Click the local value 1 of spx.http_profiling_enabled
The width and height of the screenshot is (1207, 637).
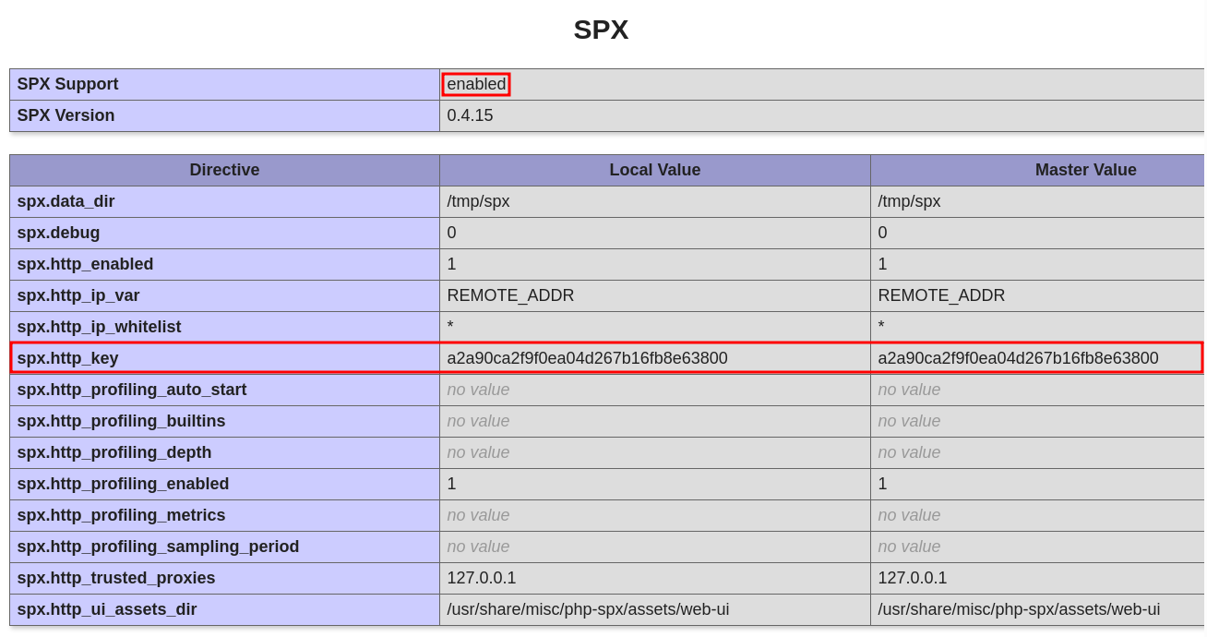451,484
